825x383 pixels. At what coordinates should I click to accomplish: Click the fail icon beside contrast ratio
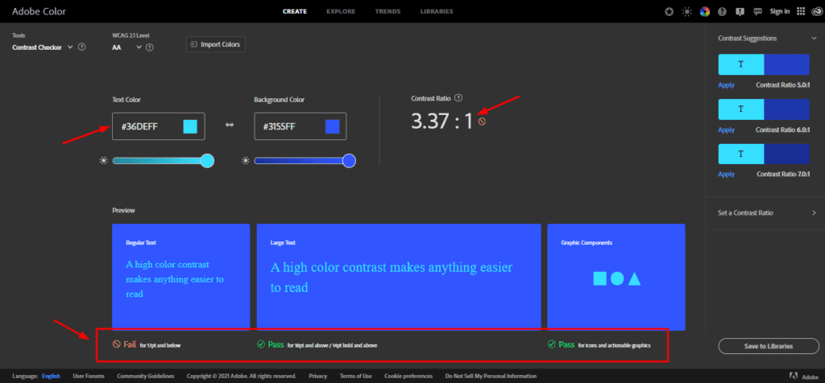point(482,121)
